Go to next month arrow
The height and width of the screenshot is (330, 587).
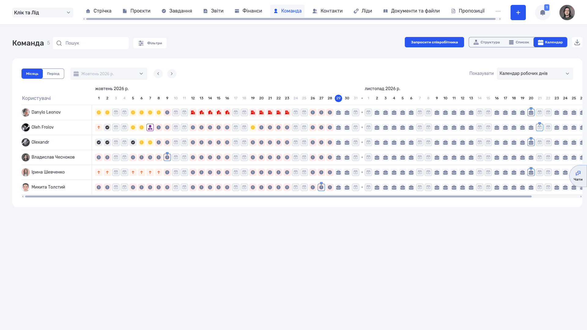click(x=172, y=74)
